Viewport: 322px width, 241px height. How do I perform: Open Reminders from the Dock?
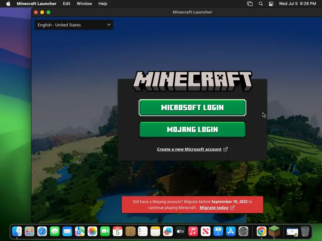(x=143, y=231)
